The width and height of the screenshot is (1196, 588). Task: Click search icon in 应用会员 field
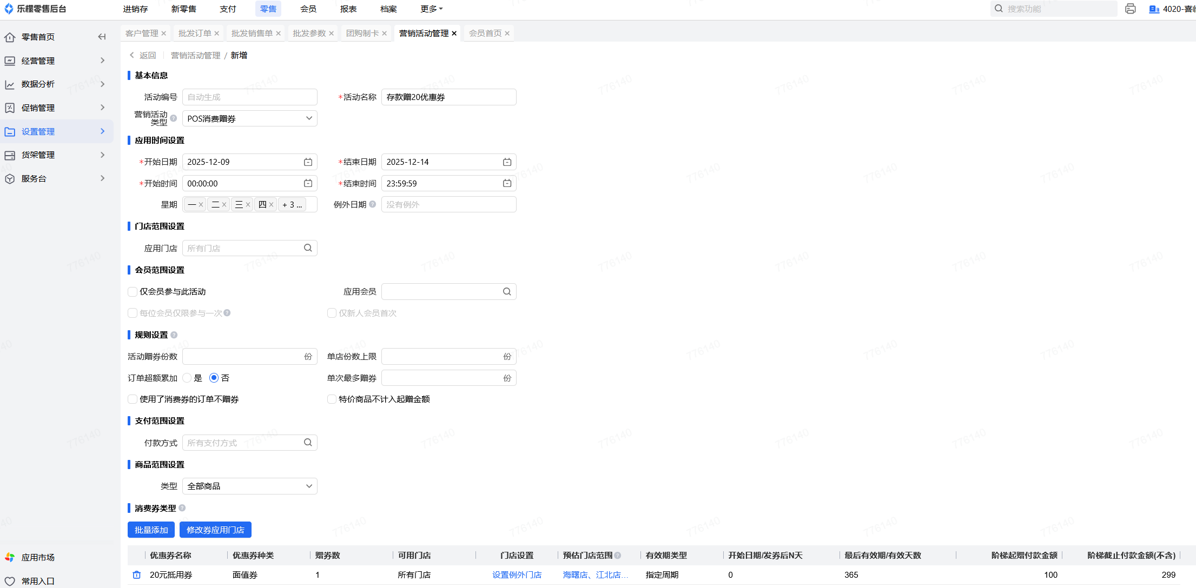pos(507,292)
